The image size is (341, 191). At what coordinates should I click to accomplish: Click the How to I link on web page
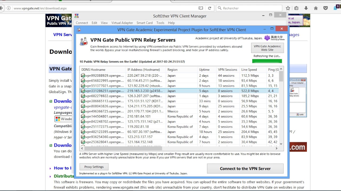(x=63, y=168)
